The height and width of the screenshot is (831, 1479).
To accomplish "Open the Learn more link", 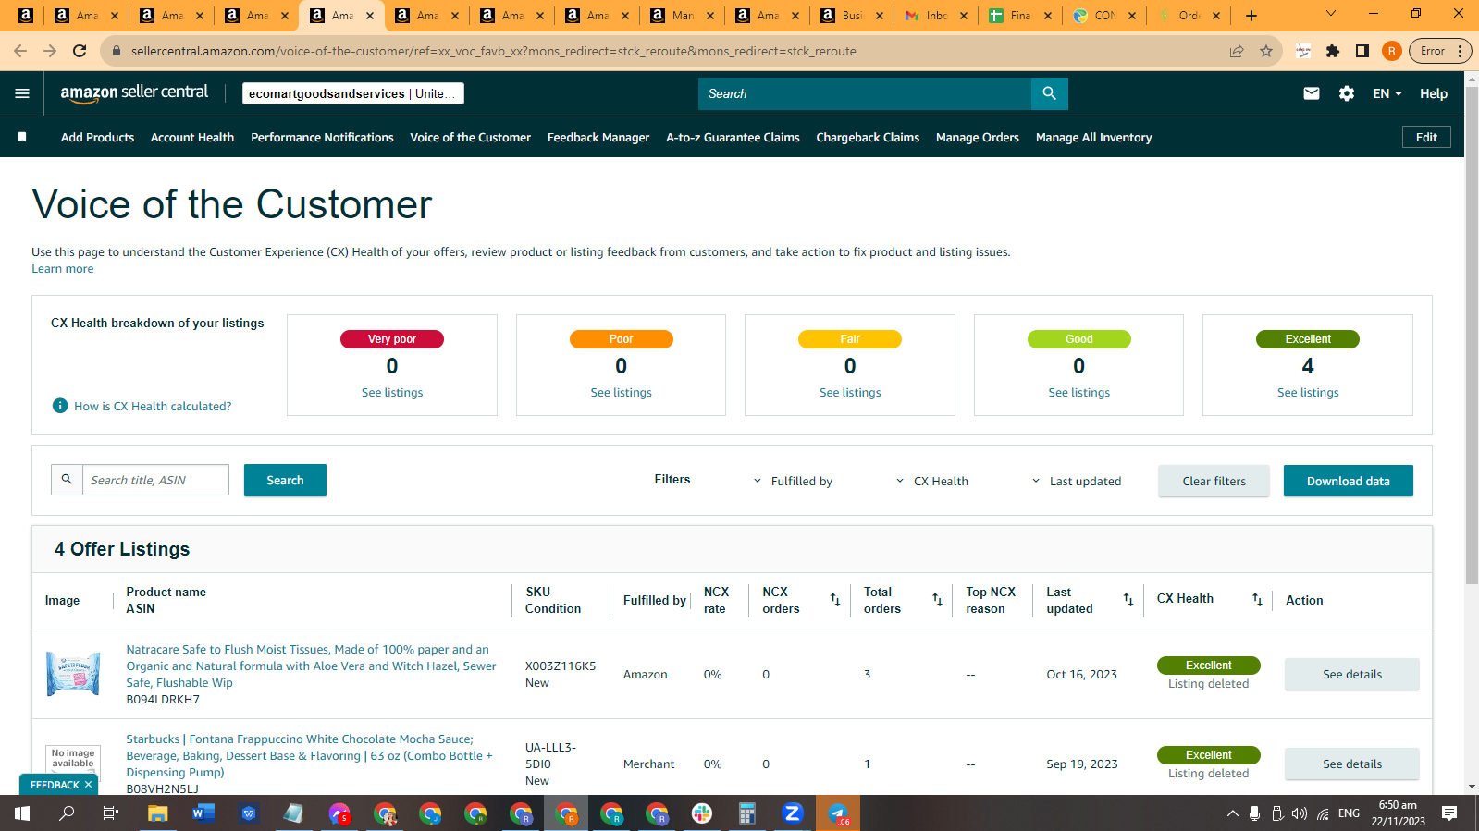I will click(62, 269).
